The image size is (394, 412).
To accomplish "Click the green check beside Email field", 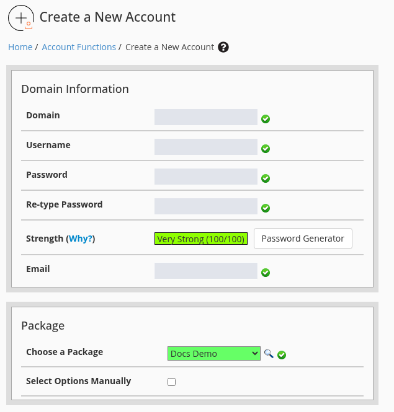I will (x=266, y=273).
